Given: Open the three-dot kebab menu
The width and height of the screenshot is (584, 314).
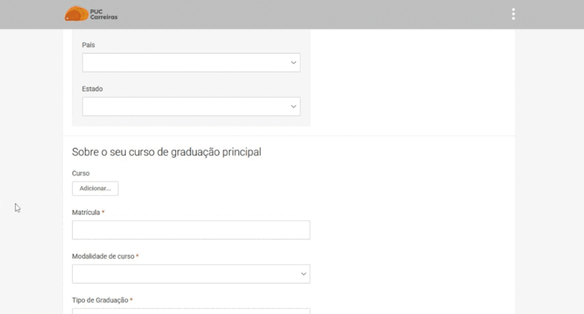Looking at the screenshot, I should click(x=513, y=14).
